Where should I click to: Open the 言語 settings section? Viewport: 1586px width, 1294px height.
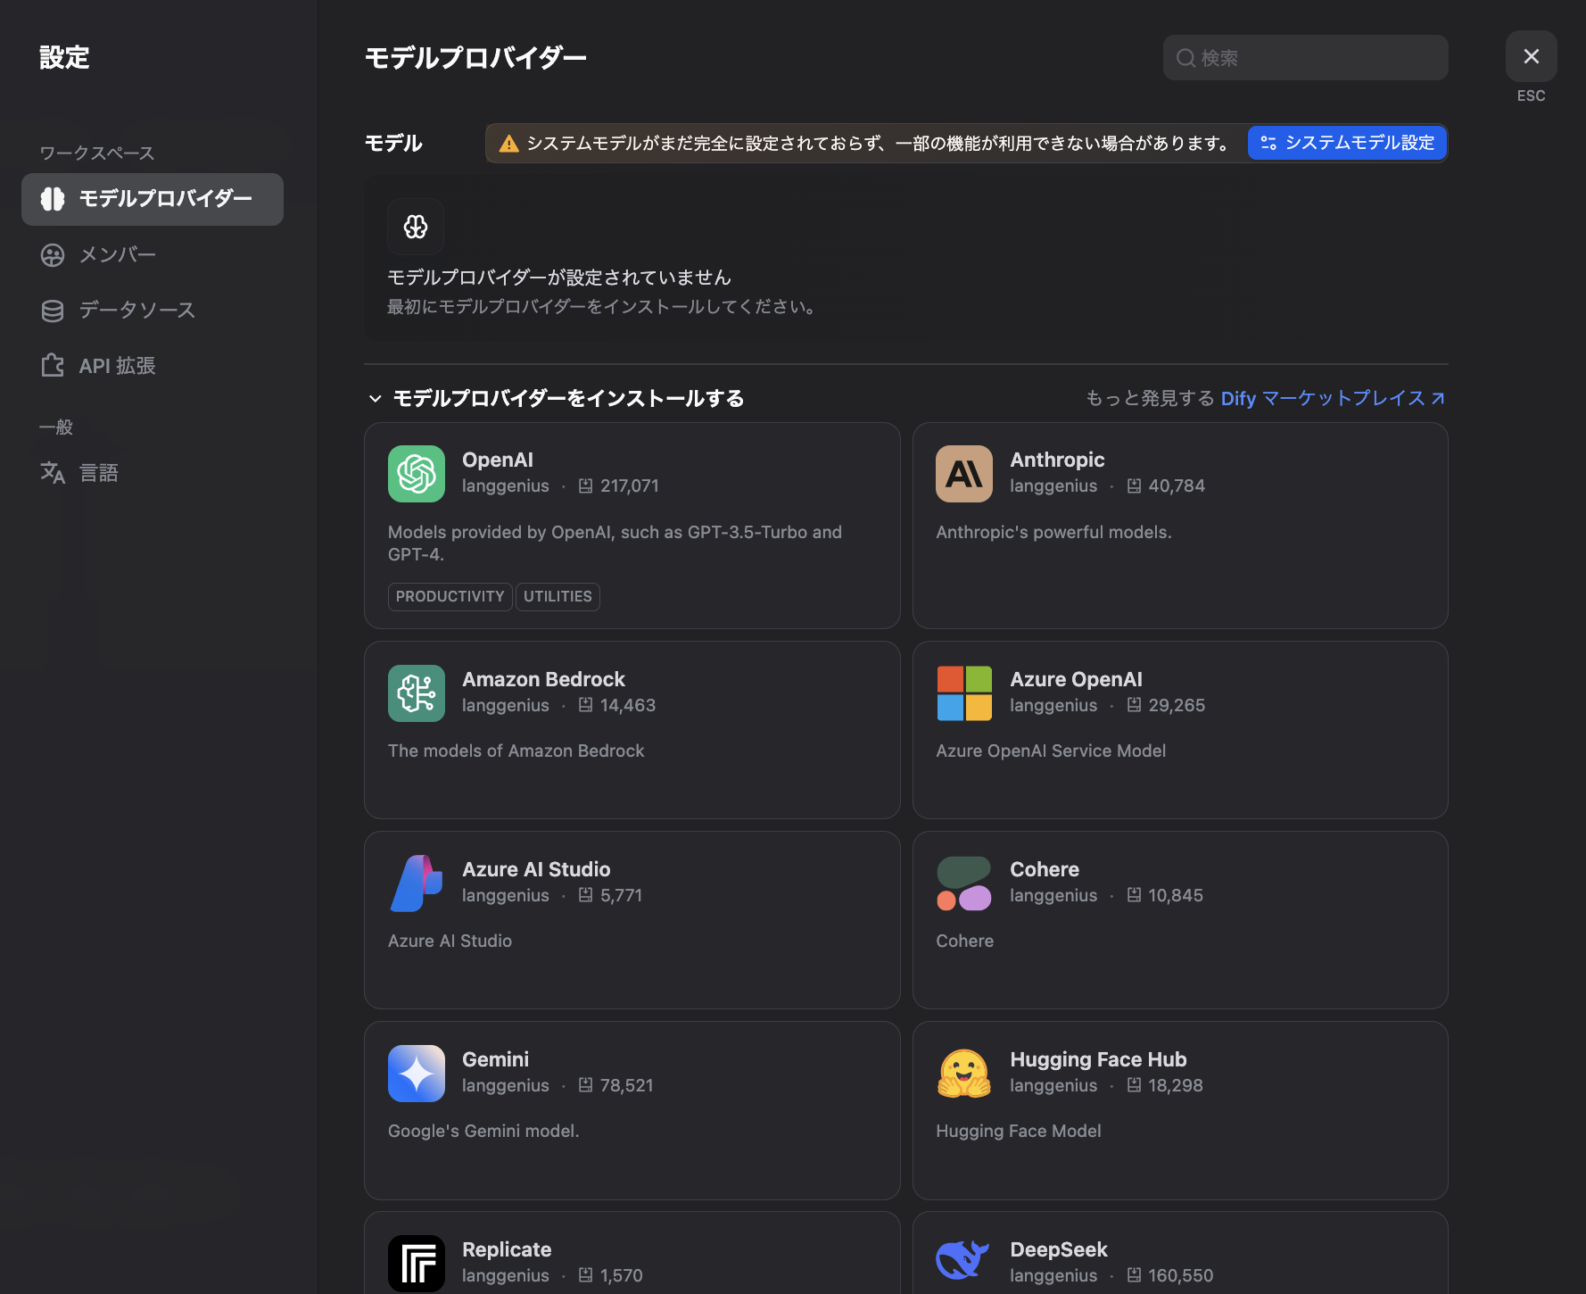coord(153,472)
